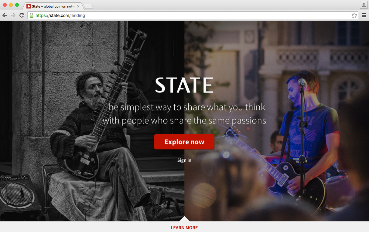Click the green window maximize button
The width and height of the screenshot is (369, 232).
pyautogui.click(x=17, y=5)
